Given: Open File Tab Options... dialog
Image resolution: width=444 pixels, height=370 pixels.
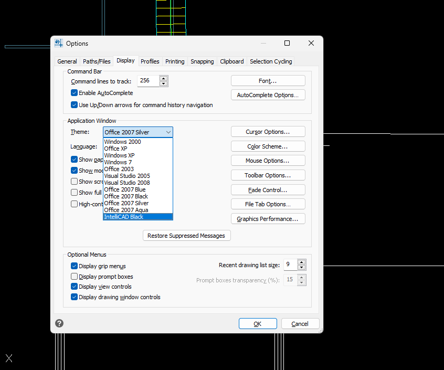Looking at the screenshot, I should click(x=268, y=204).
